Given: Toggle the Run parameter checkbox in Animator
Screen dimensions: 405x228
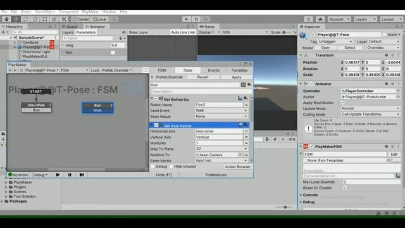Looking at the screenshot, I should tap(113, 53).
